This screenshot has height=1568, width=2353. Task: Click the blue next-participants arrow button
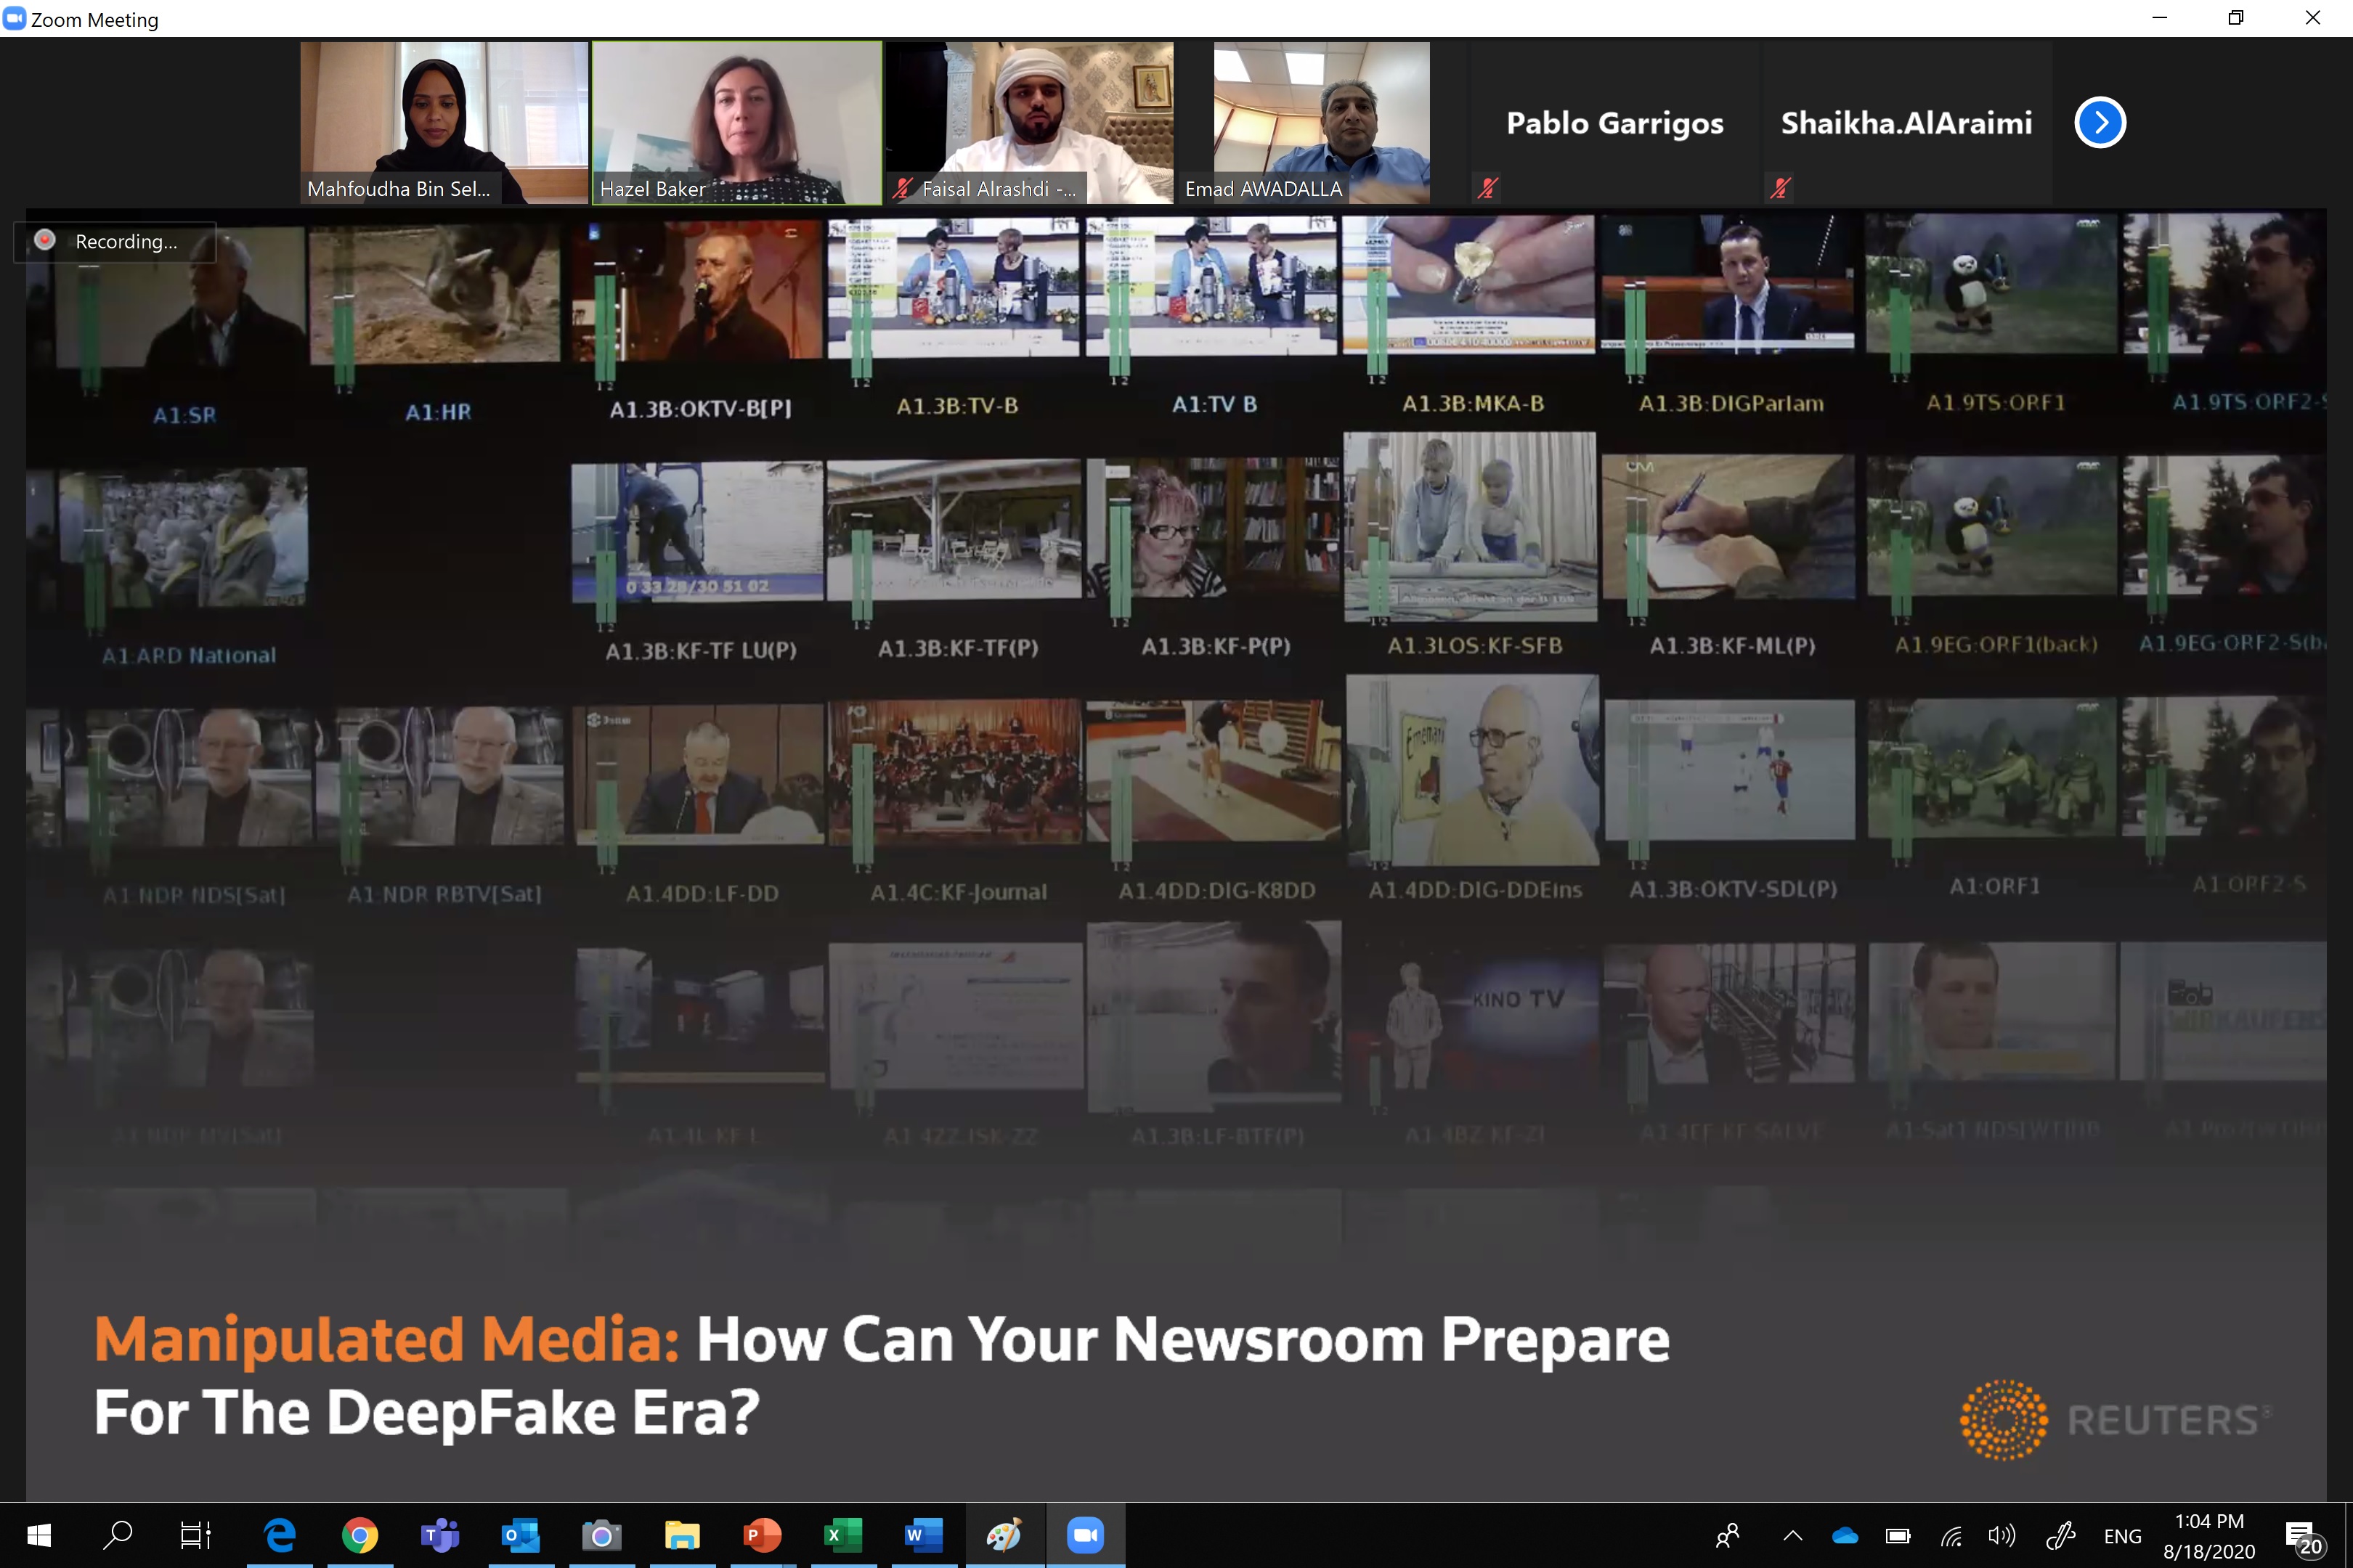coord(2099,123)
